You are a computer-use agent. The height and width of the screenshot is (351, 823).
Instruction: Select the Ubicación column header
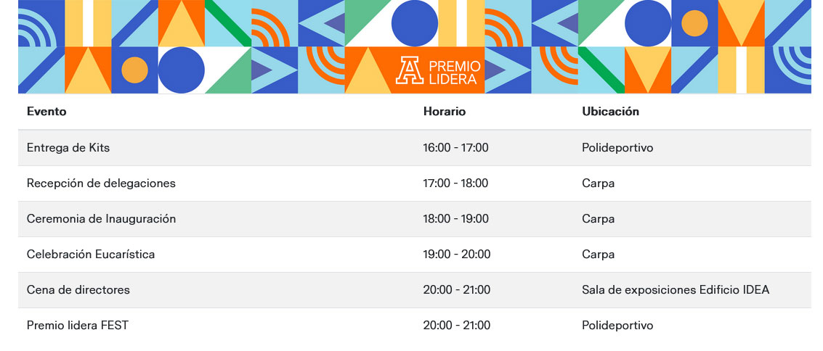pos(610,112)
